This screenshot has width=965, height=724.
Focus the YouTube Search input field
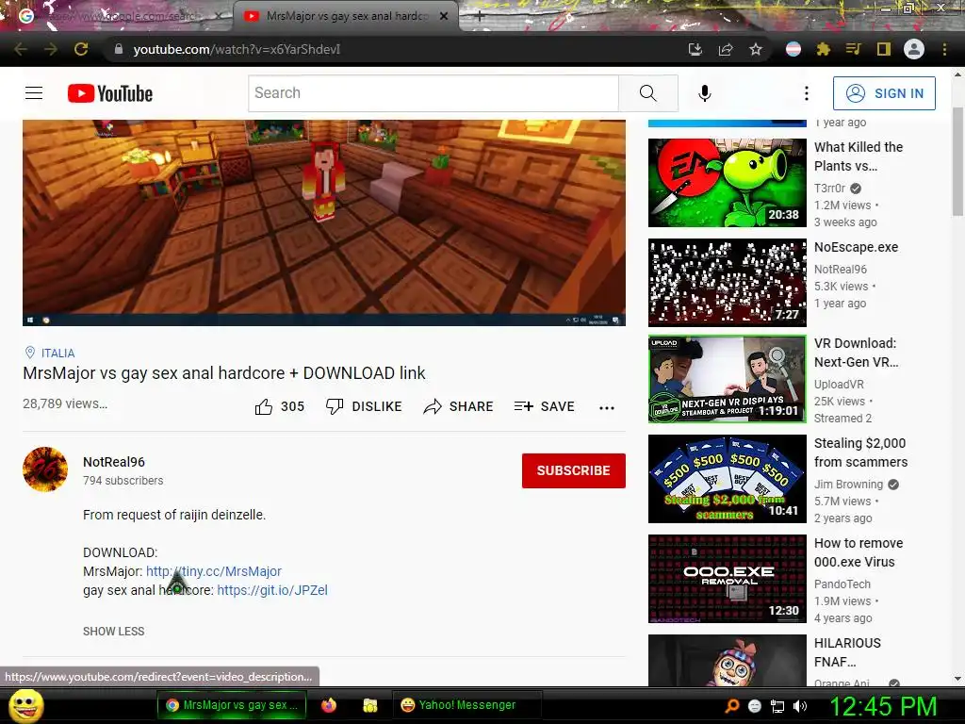click(433, 93)
